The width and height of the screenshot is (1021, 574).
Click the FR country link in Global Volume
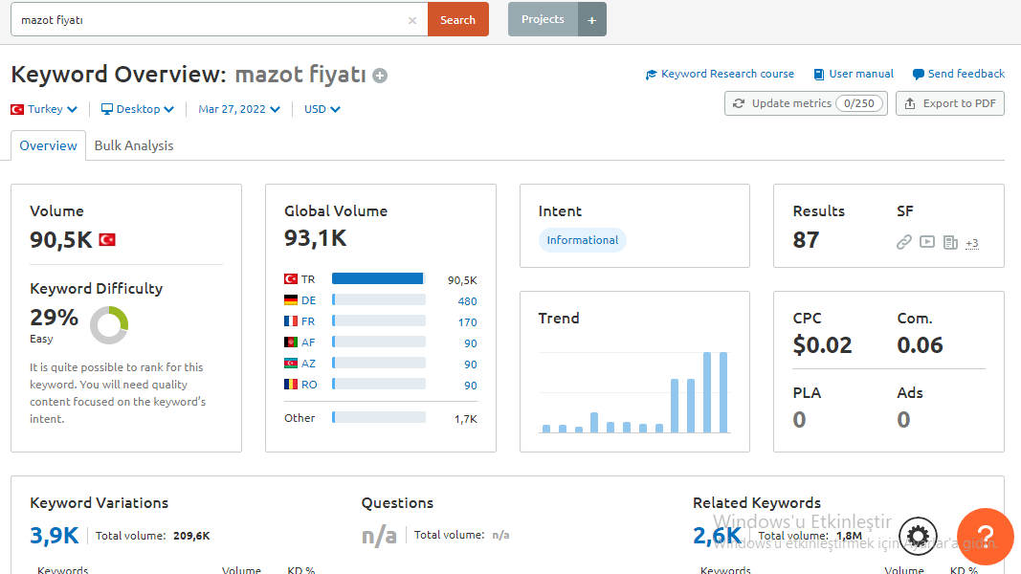point(308,321)
